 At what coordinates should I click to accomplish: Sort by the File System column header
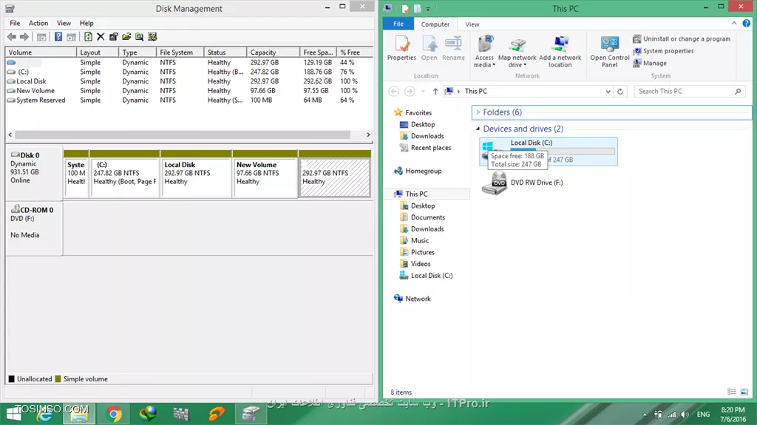[x=180, y=52]
